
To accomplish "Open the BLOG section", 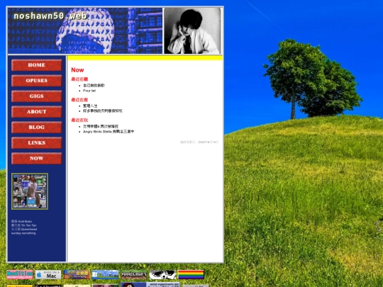I will (x=37, y=128).
